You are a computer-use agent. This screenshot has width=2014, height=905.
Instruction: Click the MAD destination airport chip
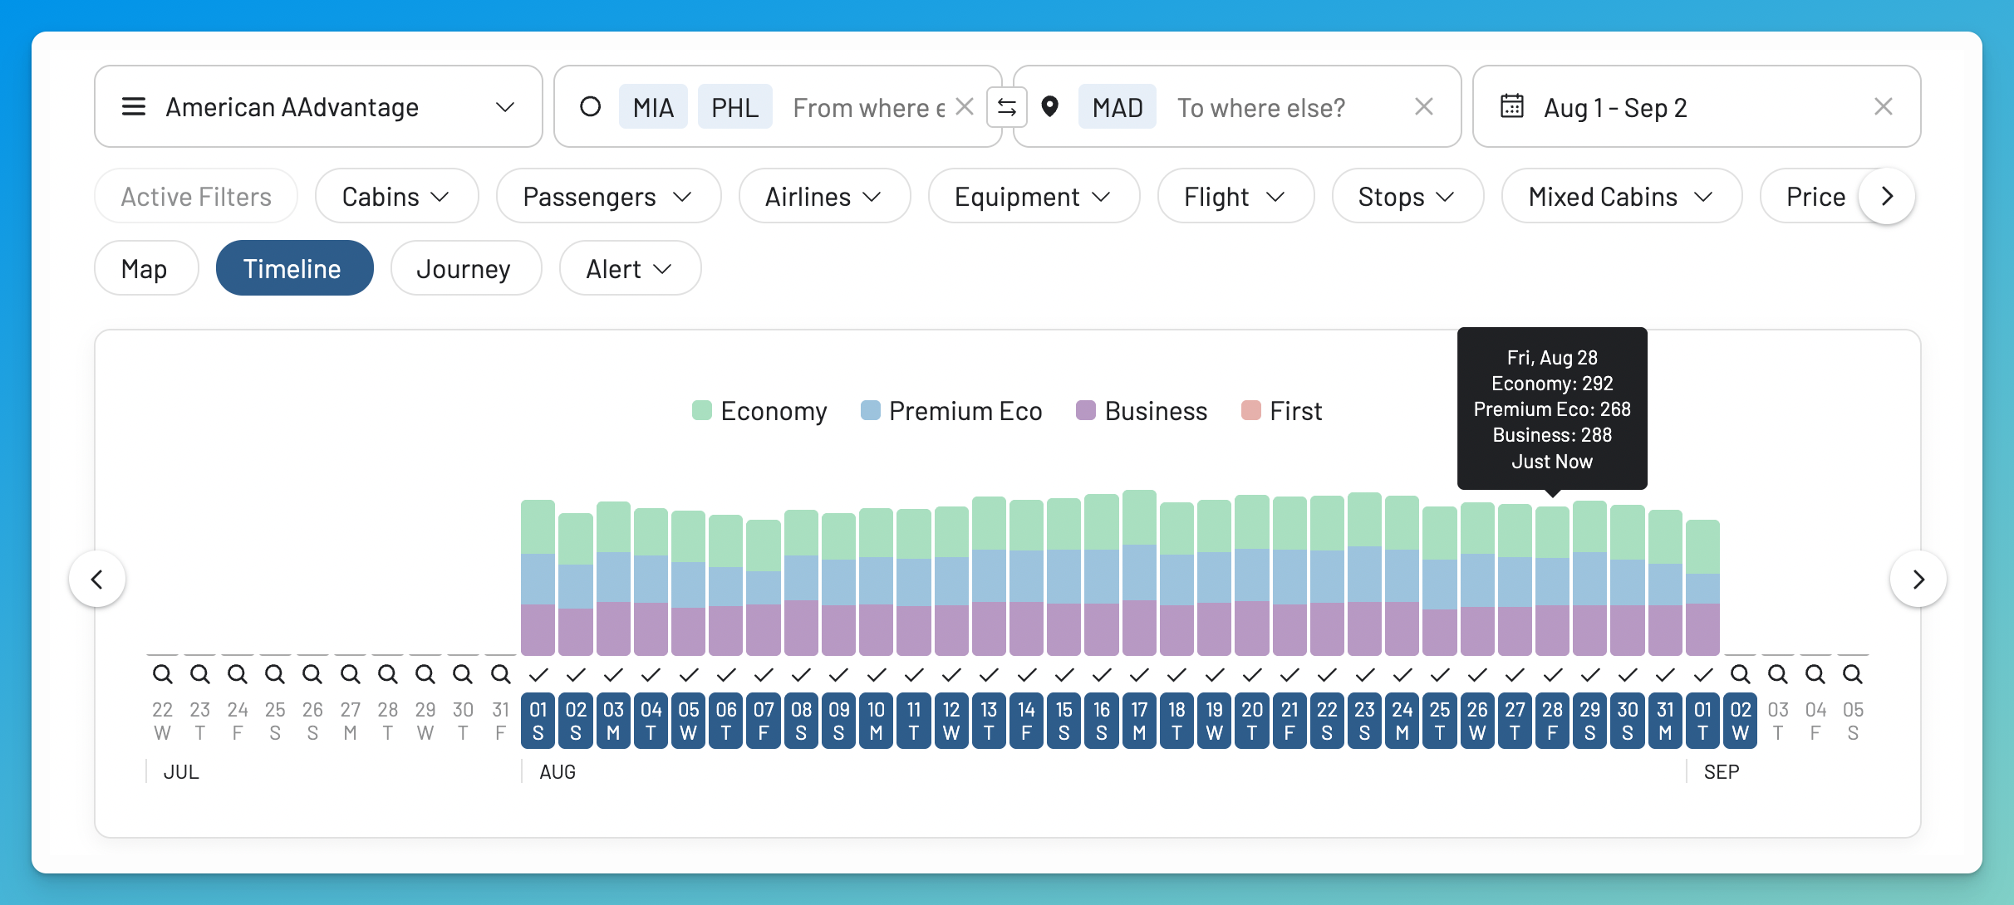pos(1117,107)
